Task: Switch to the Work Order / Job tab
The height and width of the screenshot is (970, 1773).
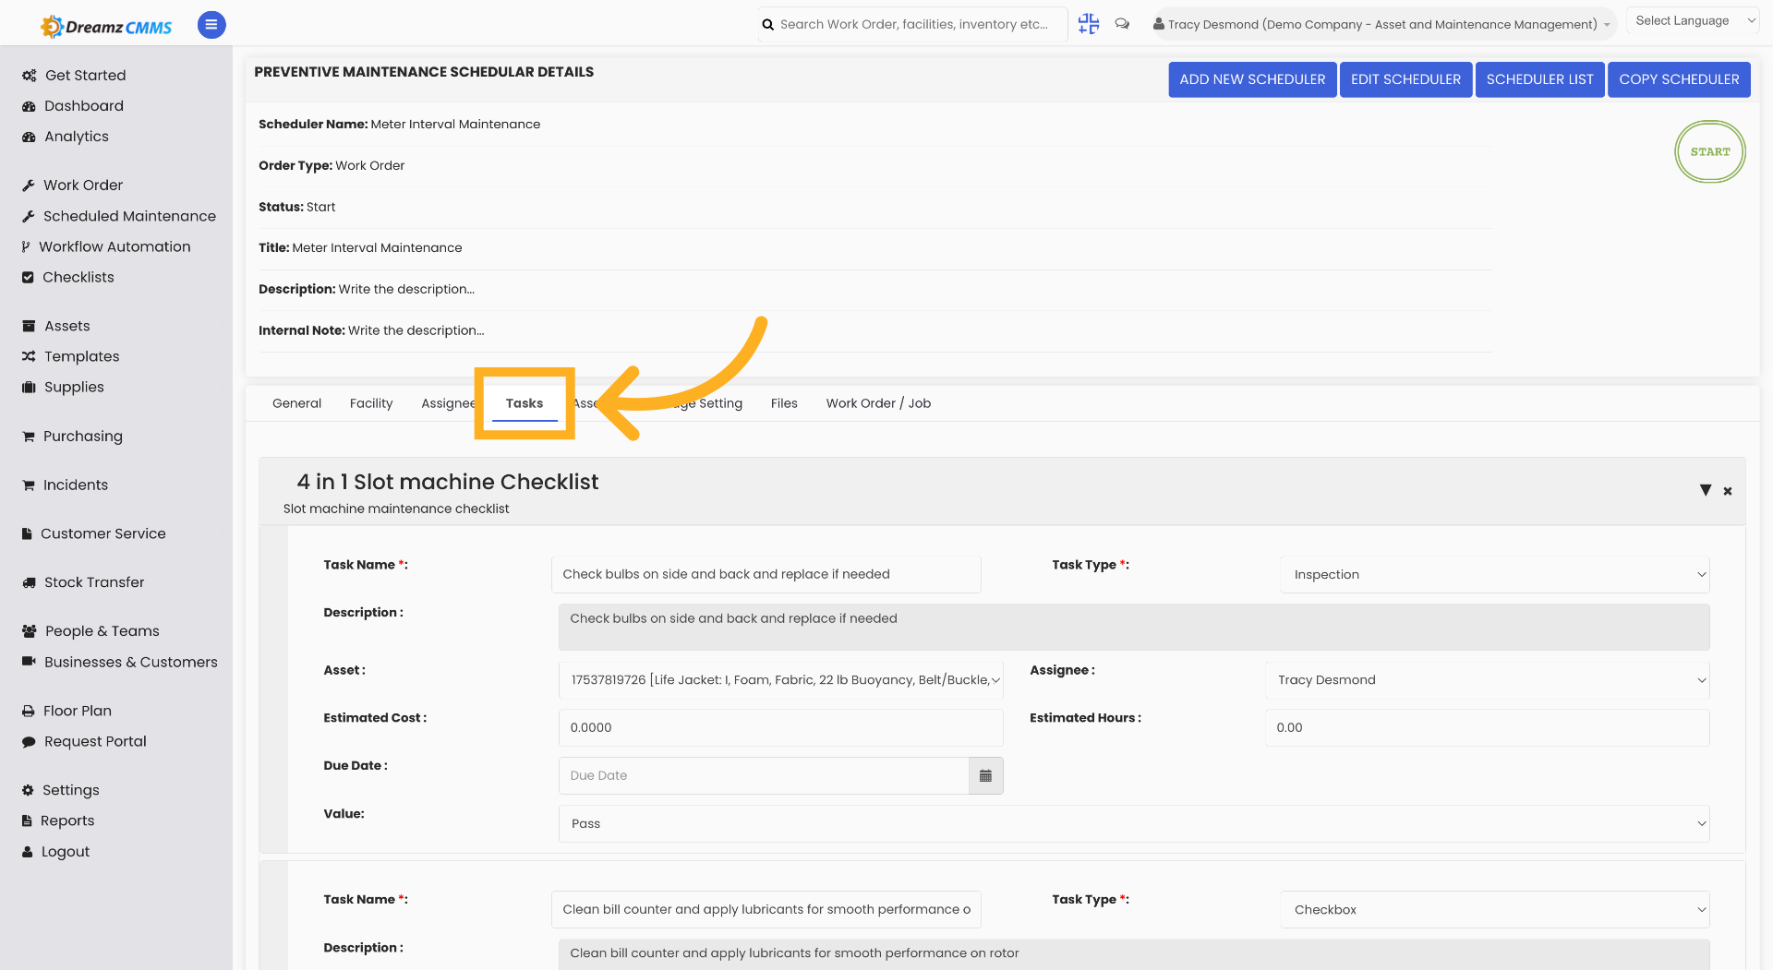Action: click(878, 403)
